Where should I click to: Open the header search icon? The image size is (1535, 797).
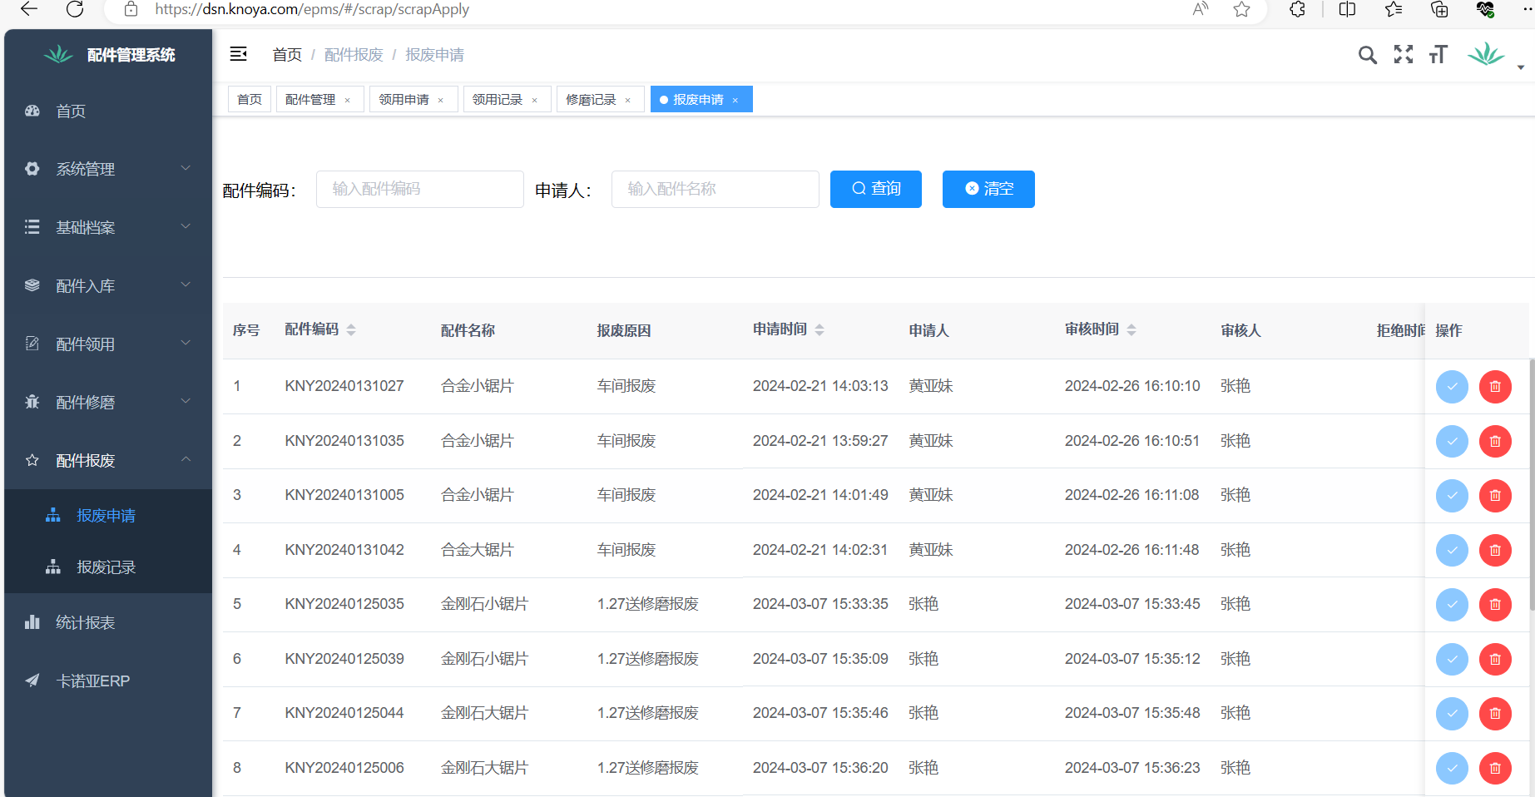click(x=1367, y=55)
